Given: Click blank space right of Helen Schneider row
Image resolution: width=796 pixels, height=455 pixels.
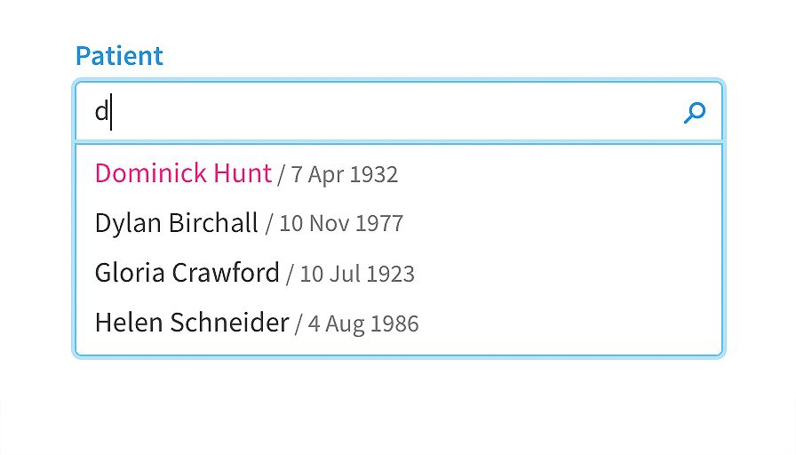Looking at the screenshot, I should click(569, 323).
